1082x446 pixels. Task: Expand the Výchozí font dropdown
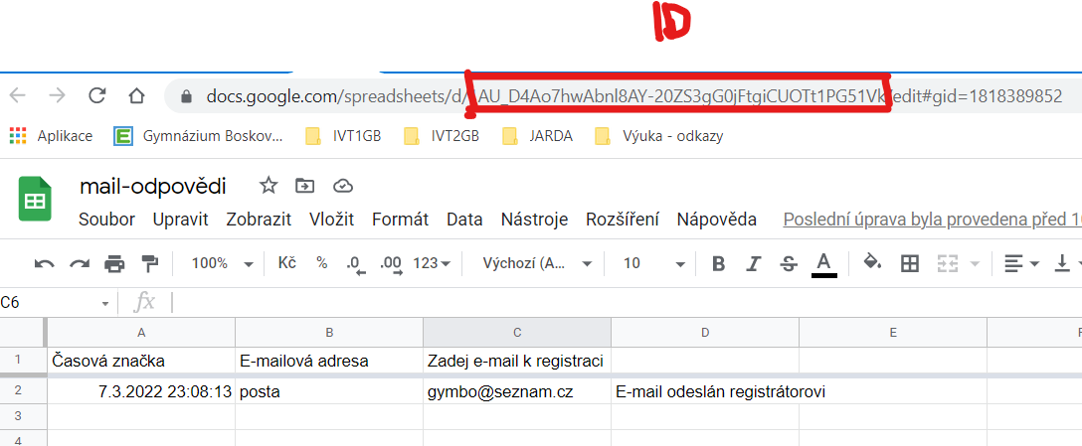coord(537,263)
